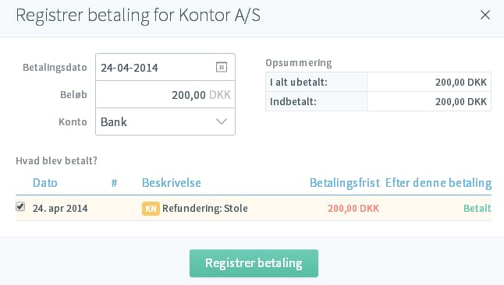Sort by # column header
The height and width of the screenshot is (285, 504).
(114, 183)
